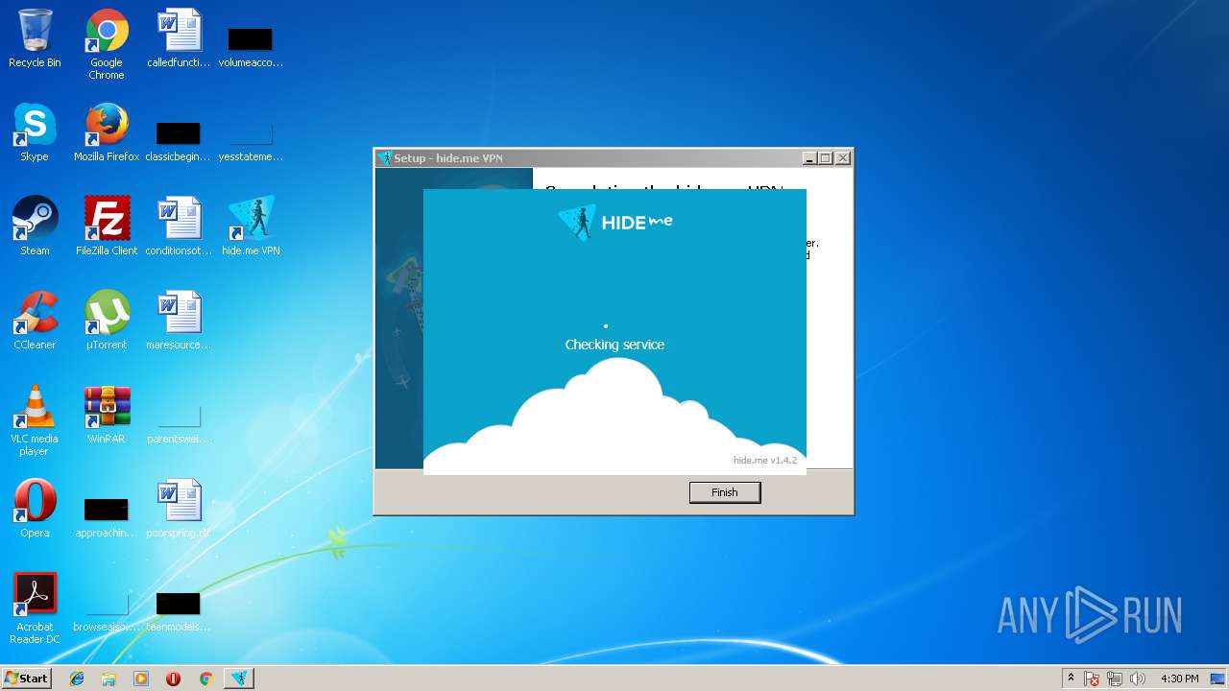Viewport: 1229px width, 691px height.
Task: Select the teenmodels... desktop file
Action: tap(178, 610)
